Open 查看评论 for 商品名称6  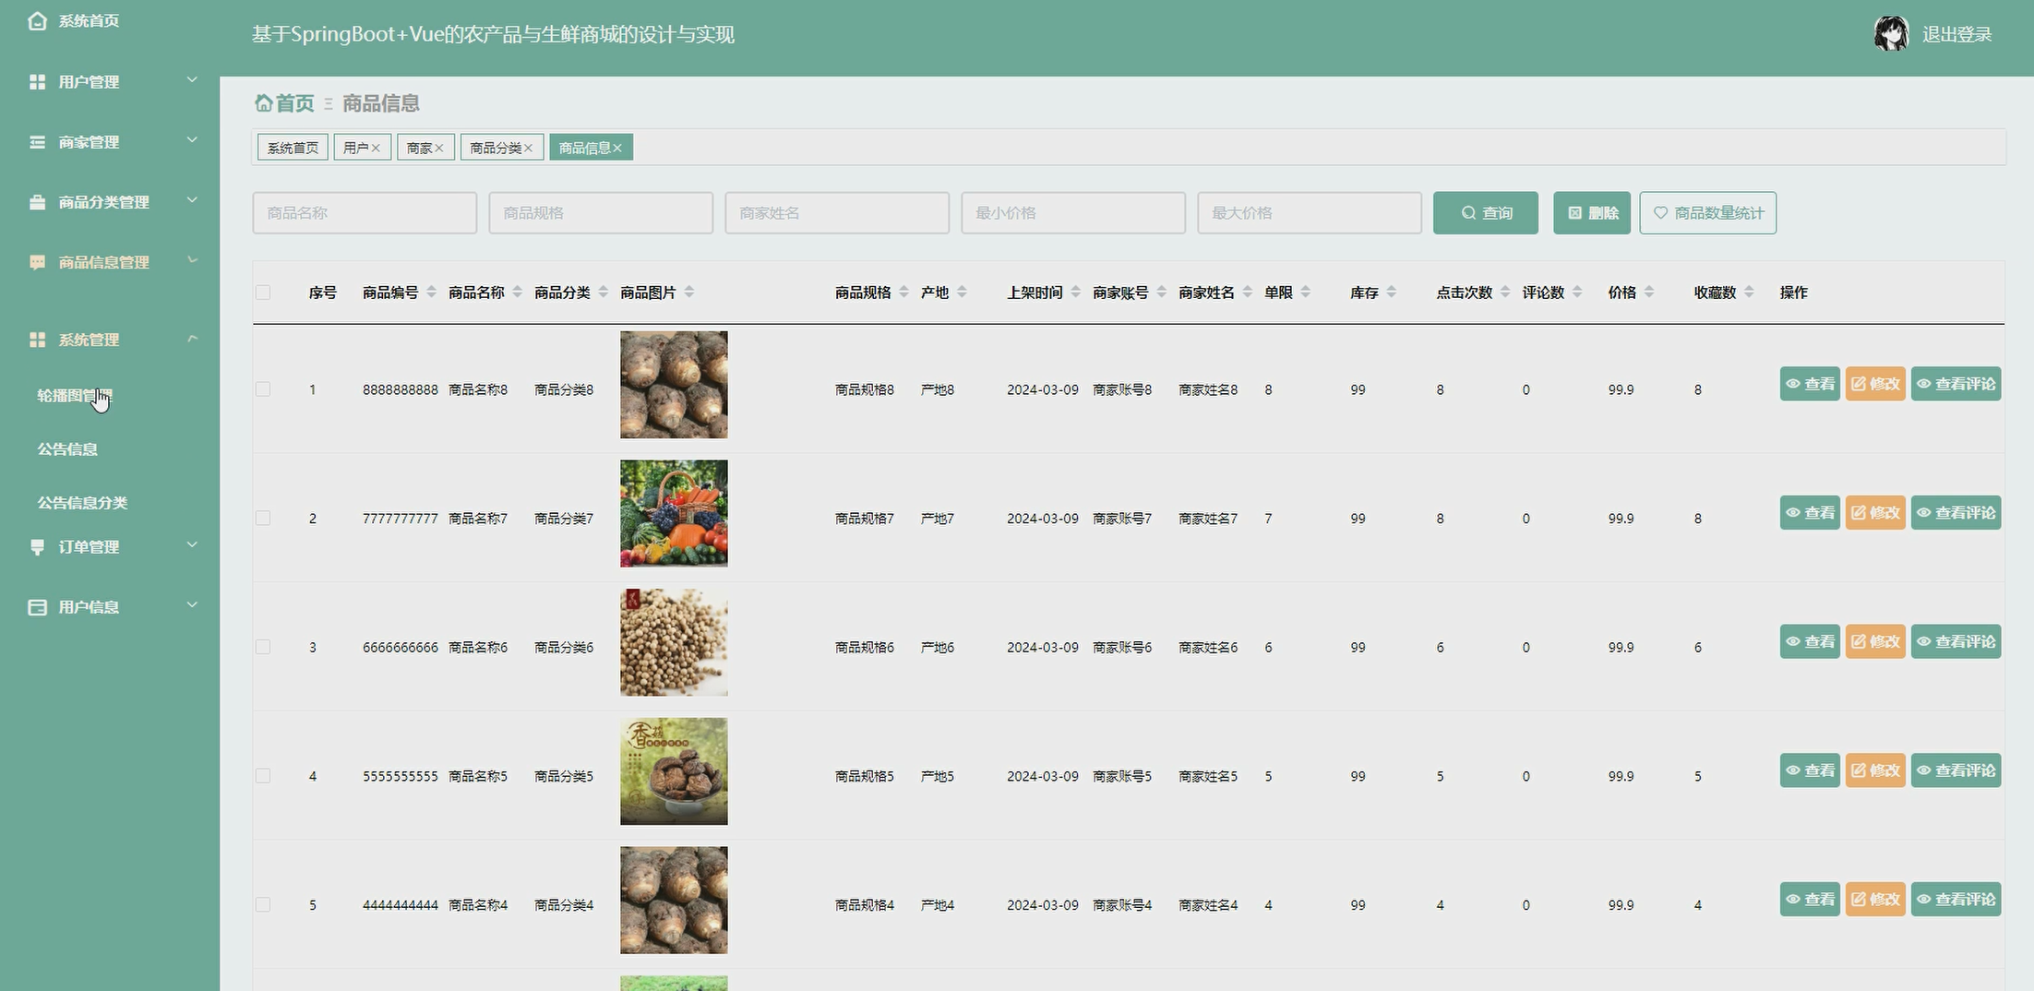[1956, 641]
